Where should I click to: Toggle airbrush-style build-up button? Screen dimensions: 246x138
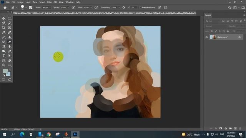click(96, 8)
